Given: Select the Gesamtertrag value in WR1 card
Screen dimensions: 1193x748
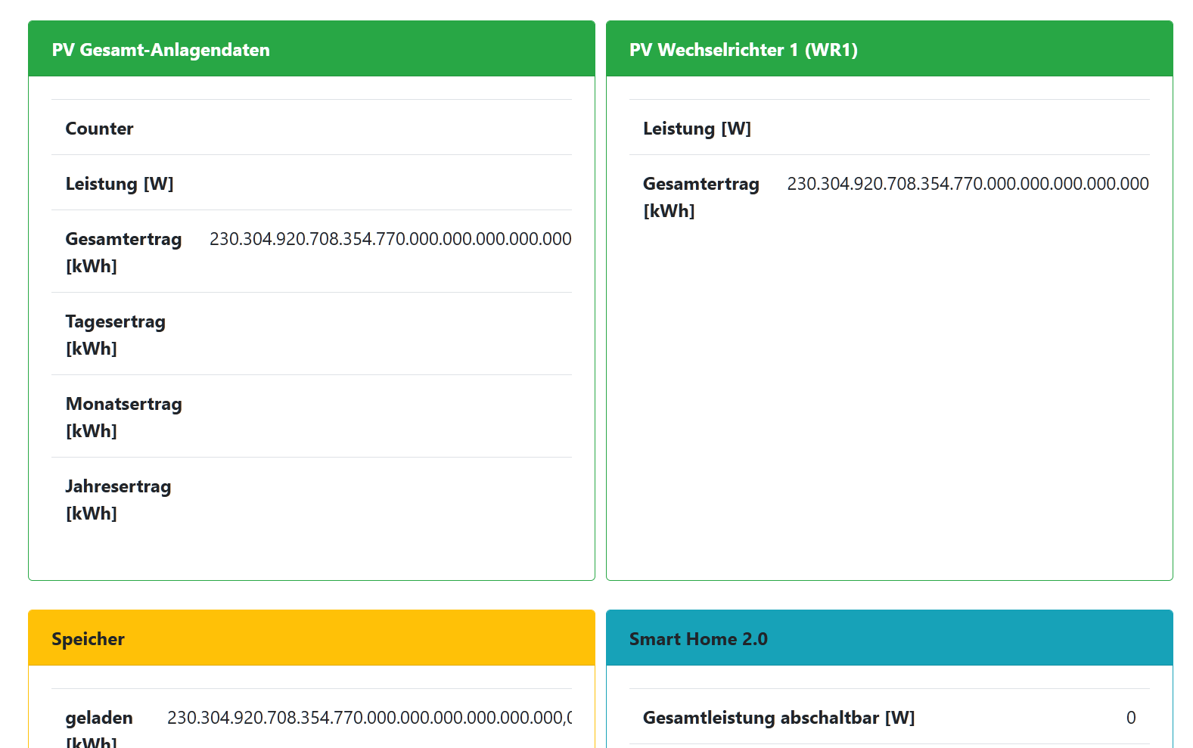Looking at the screenshot, I should (968, 184).
